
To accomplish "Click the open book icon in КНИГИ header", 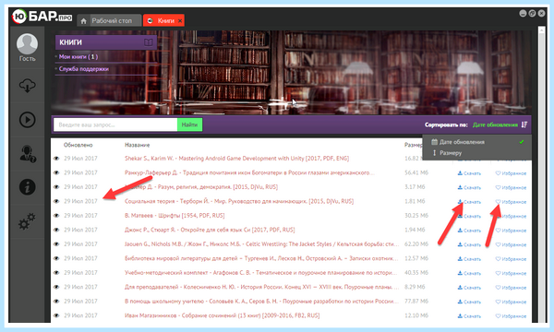I will click(149, 42).
